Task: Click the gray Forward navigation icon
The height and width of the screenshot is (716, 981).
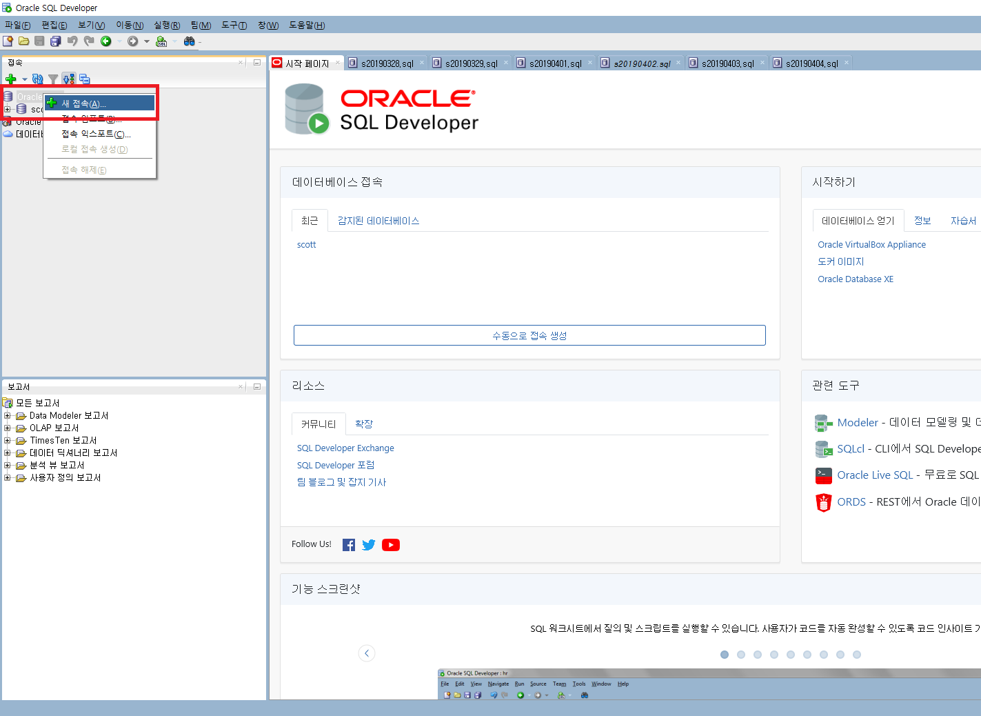Action: coord(133,41)
